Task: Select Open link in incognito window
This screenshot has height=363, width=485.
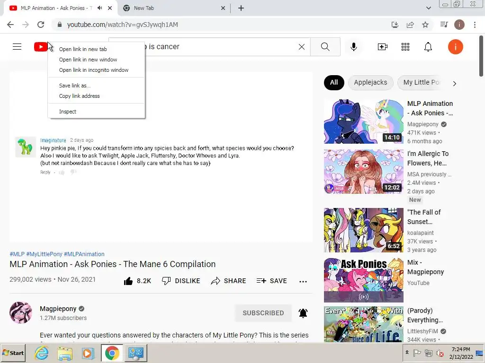Action: 96,70
